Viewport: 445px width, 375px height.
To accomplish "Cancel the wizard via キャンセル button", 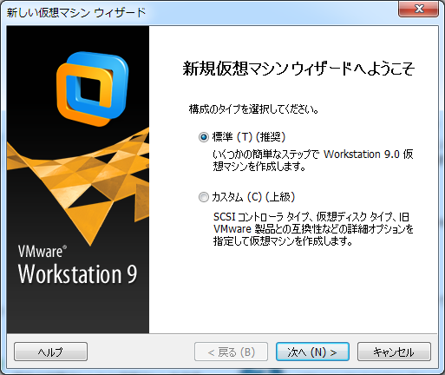I will click(x=394, y=352).
